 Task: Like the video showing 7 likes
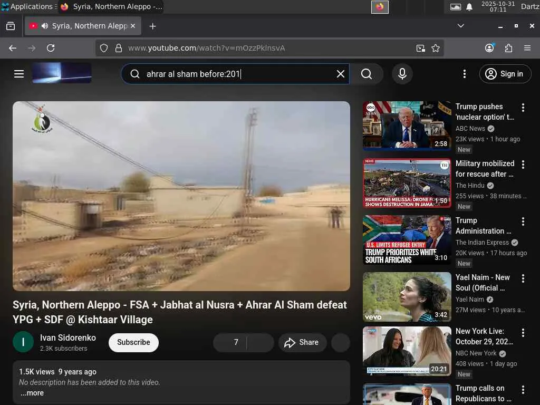tap(230, 342)
